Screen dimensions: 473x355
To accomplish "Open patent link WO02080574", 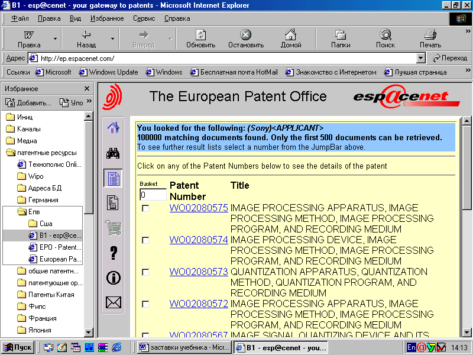I will pyautogui.click(x=199, y=240).
